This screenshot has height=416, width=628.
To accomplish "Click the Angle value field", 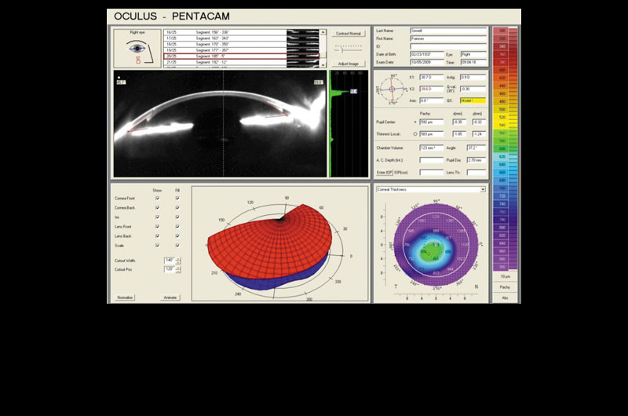I will [476, 148].
